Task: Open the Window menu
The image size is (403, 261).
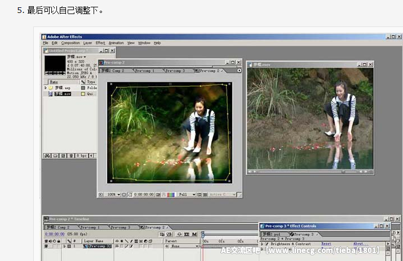Action: (x=144, y=43)
